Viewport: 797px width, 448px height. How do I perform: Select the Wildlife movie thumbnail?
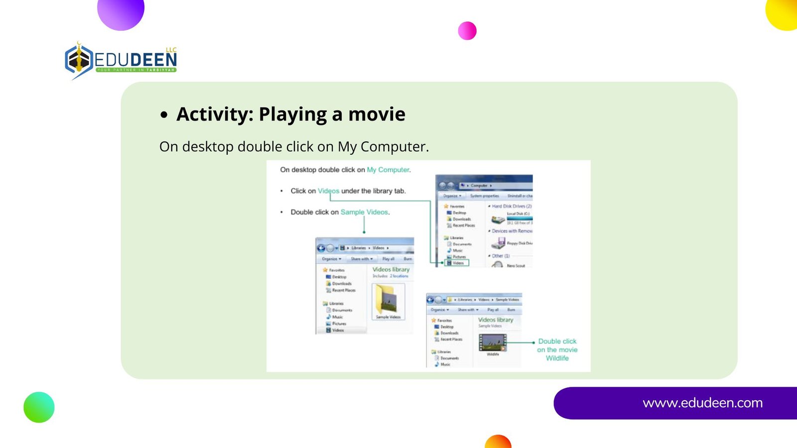pos(492,342)
